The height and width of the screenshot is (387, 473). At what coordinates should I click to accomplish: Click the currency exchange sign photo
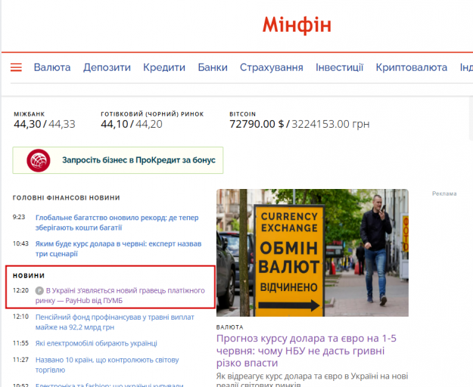[x=313, y=252]
